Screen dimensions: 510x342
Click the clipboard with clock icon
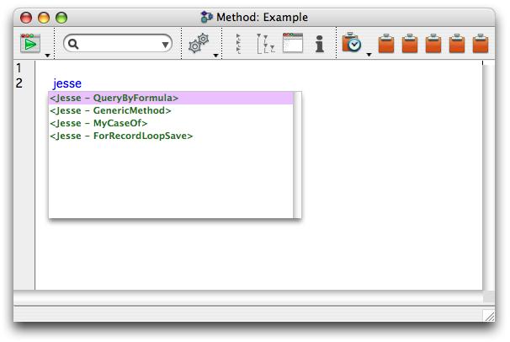click(x=352, y=44)
